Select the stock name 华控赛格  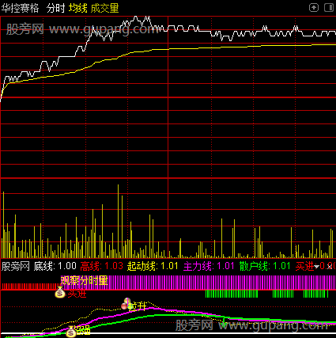tap(20, 8)
